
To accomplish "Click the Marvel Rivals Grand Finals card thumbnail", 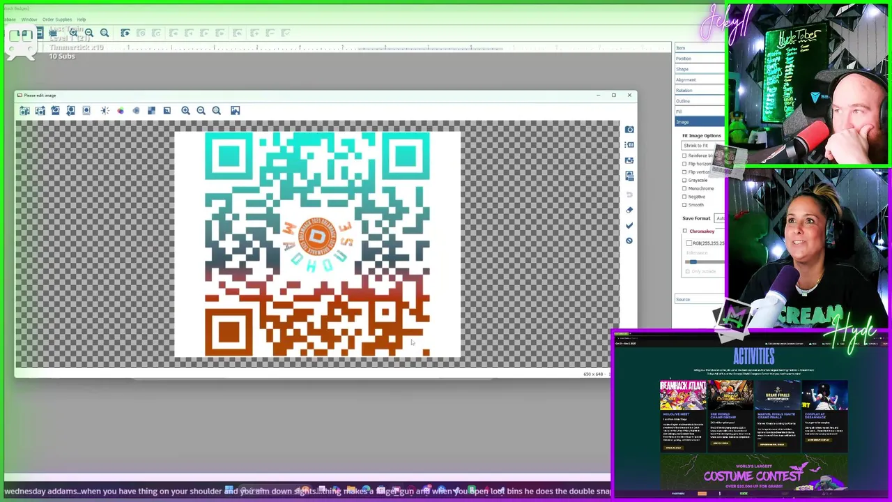I will pyautogui.click(x=778, y=395).
